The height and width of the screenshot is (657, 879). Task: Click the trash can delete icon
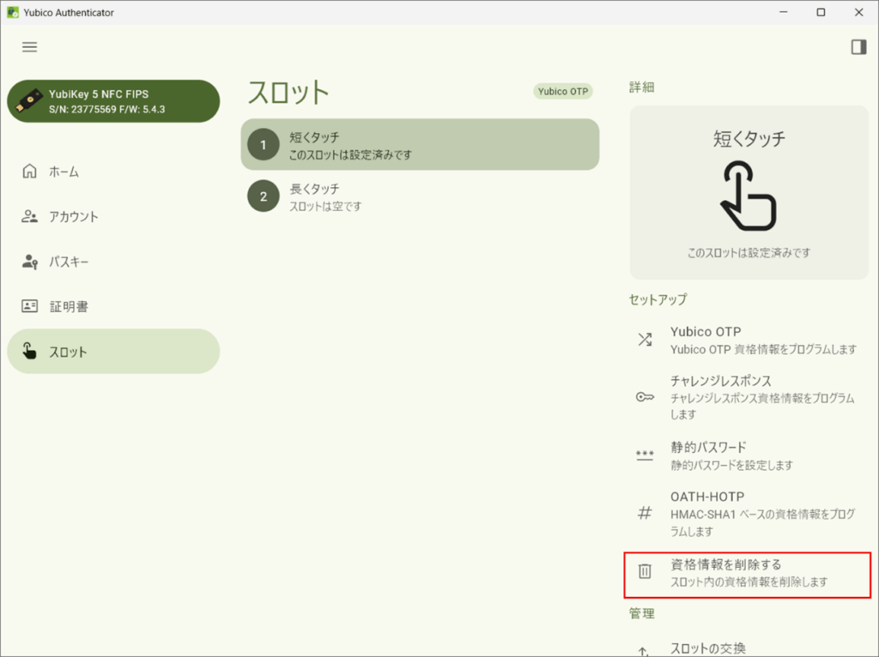(x=645, y=570)
